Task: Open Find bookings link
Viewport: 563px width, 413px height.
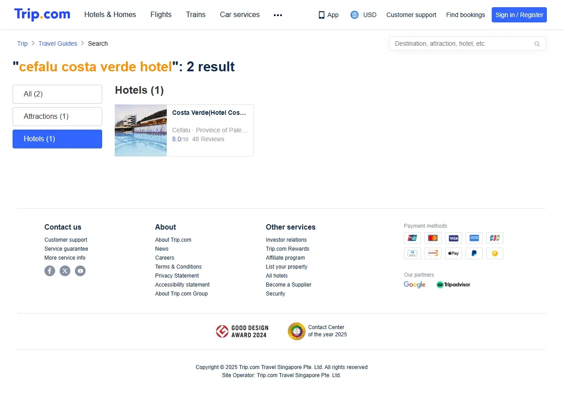Action: click(x=465, y=15)
